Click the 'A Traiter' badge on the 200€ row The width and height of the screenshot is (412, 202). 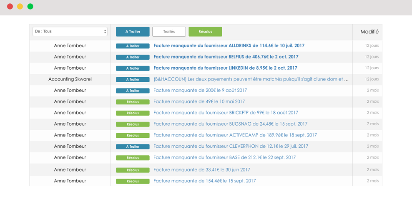tap(133, 91)
